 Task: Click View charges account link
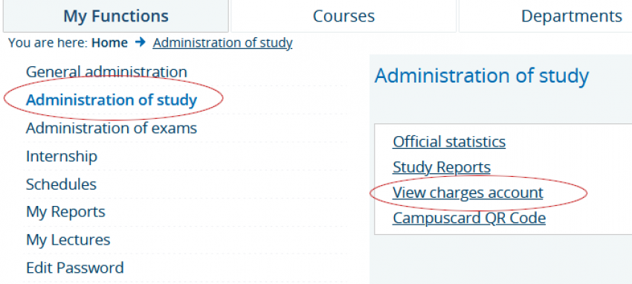468,193
